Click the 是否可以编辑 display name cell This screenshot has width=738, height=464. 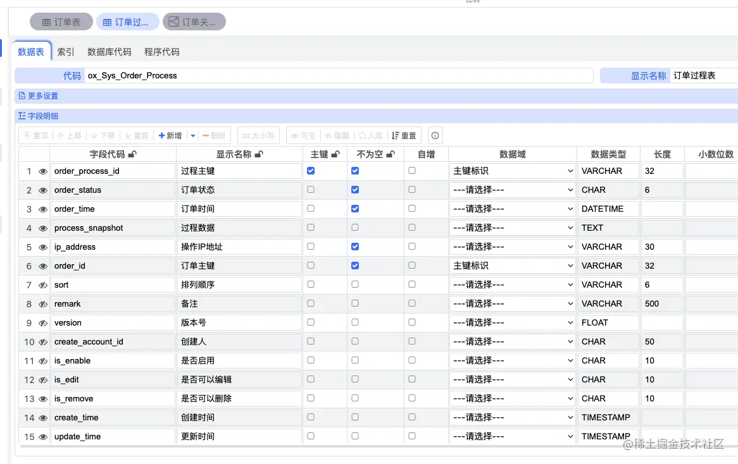[239, 379]
